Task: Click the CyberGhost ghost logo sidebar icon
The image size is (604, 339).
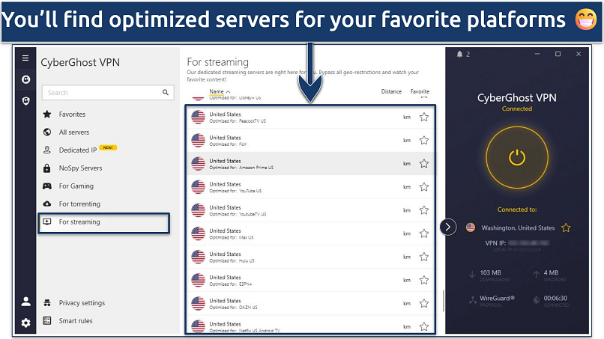Action: tap(25, 79)
